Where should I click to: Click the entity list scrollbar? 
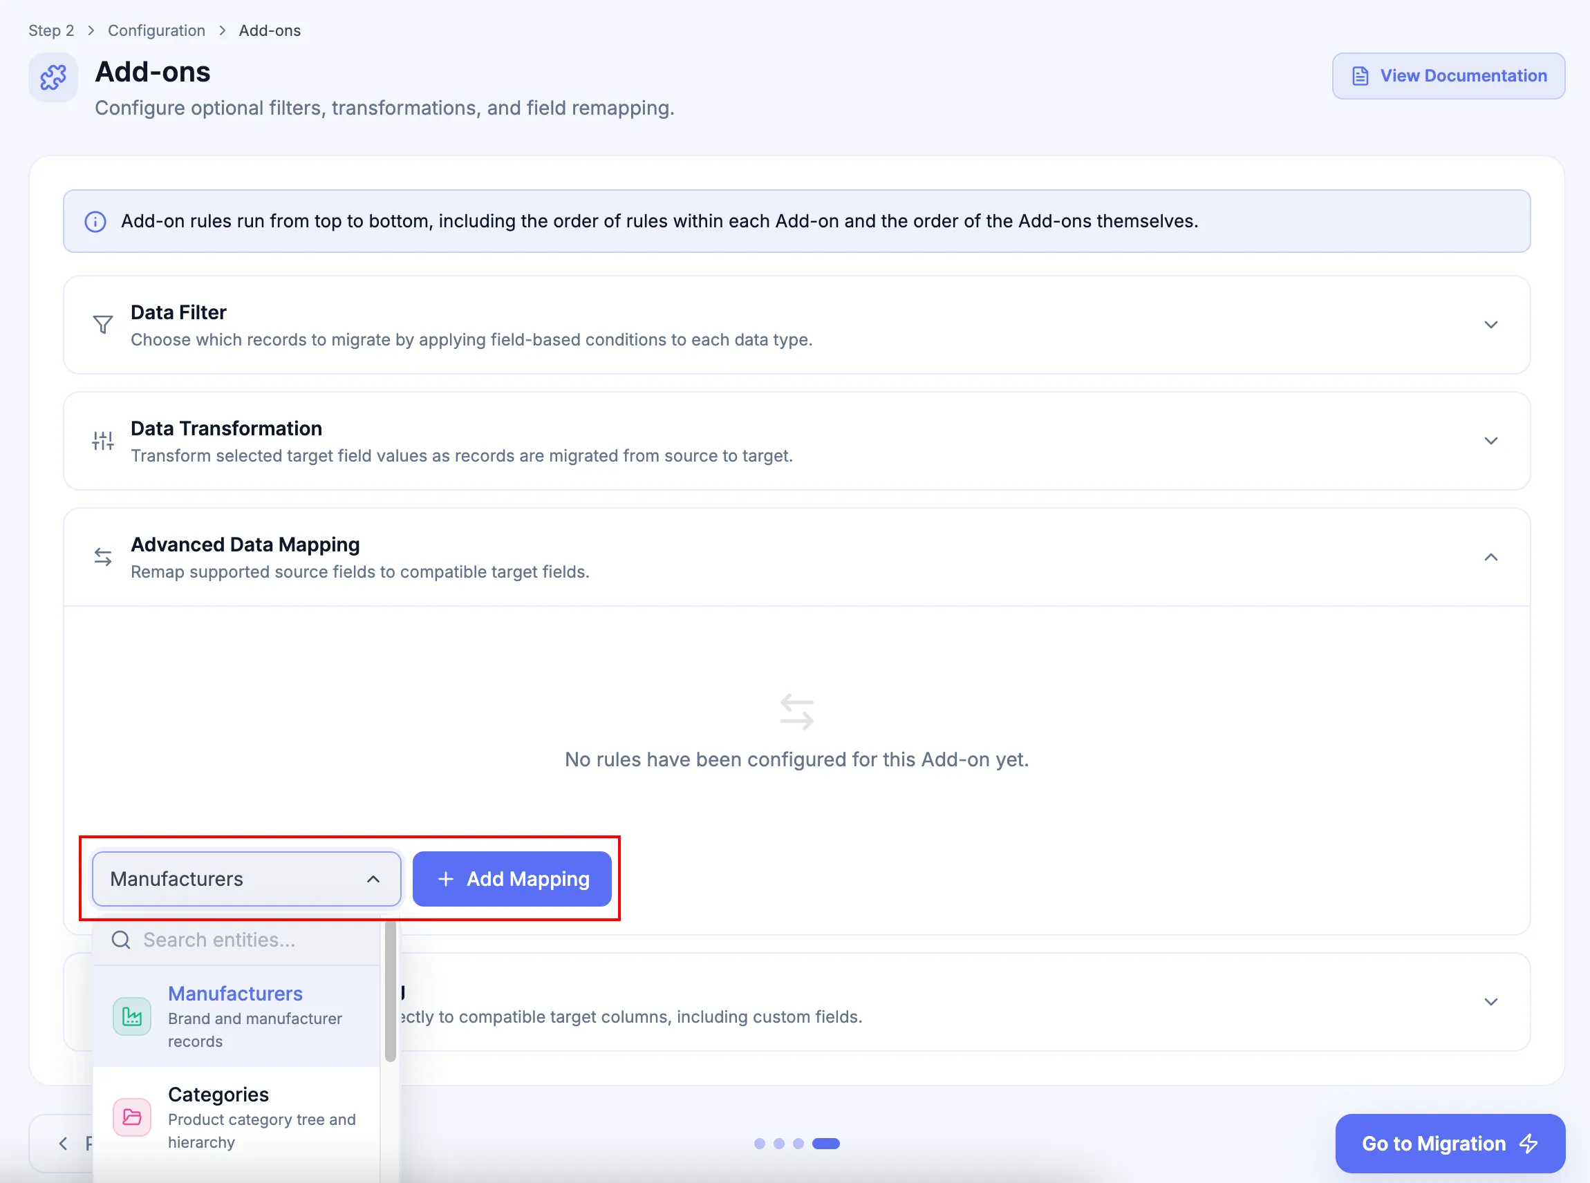(391, 992)
